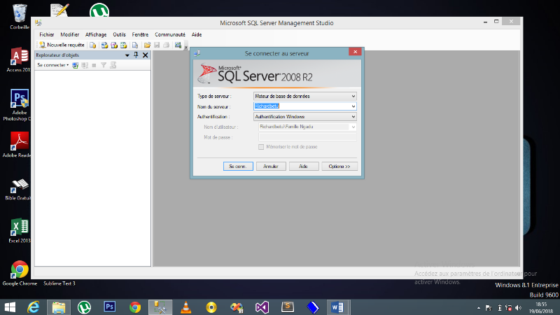560x315 pixels.
Task: Close the Explorateur d'objets panel
Action: point(145,55)
